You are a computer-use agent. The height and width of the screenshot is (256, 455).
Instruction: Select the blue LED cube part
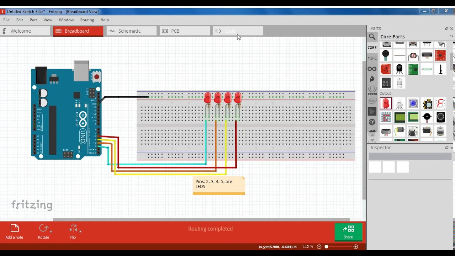[413, 103]
